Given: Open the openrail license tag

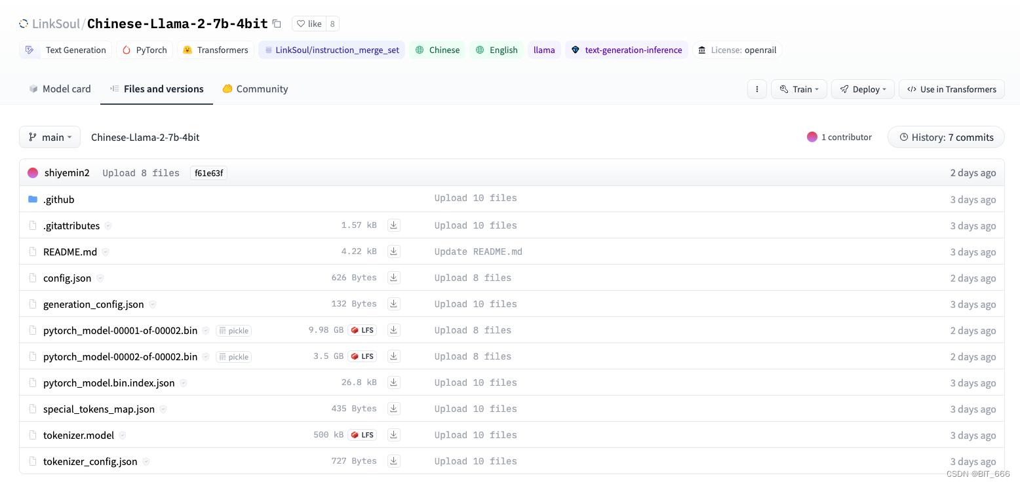Looking at the screenshot, I should pos(737,50).
